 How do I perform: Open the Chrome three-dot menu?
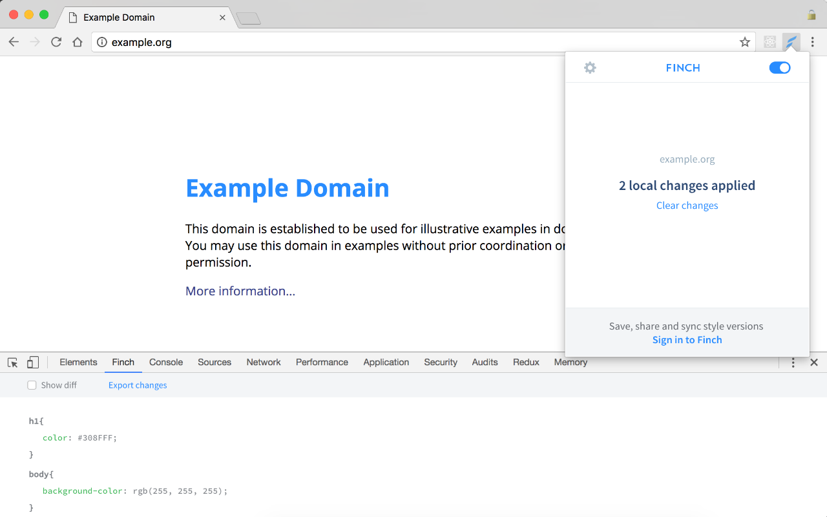coord(813,42)
